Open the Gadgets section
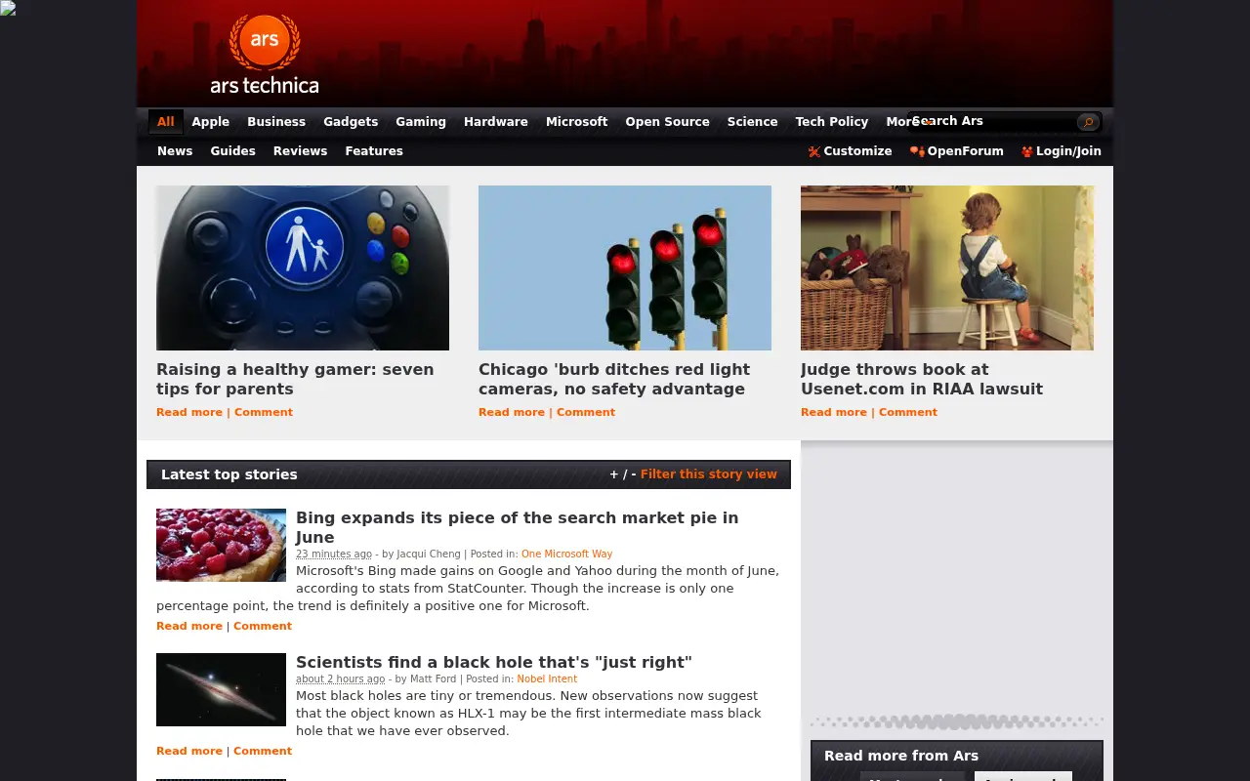Screen dimensions: 1250x781 click(x=351, y=122)
